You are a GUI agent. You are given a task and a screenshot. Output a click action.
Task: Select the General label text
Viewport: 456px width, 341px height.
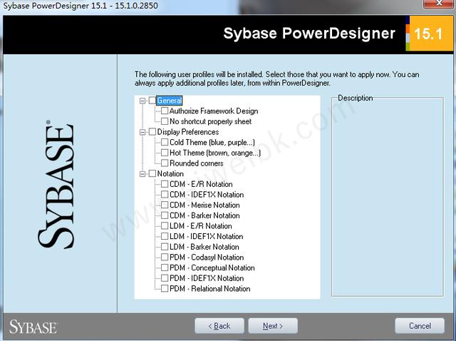point(170,101)
